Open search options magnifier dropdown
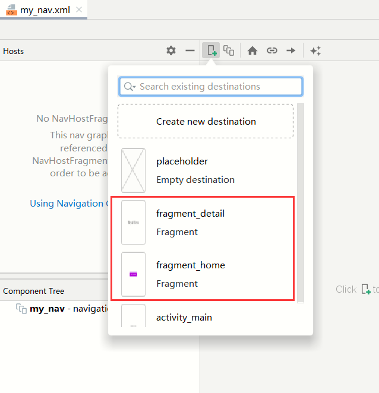Screen dimensions: 379x393 (x=130, y=87)
